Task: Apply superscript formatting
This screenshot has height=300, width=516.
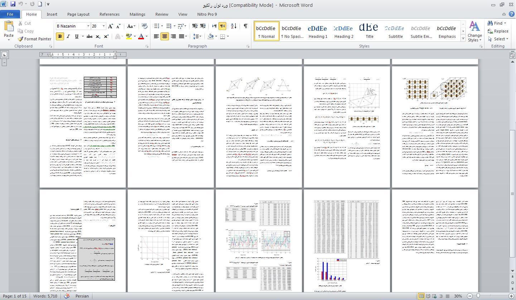Action: click(106, 36)
